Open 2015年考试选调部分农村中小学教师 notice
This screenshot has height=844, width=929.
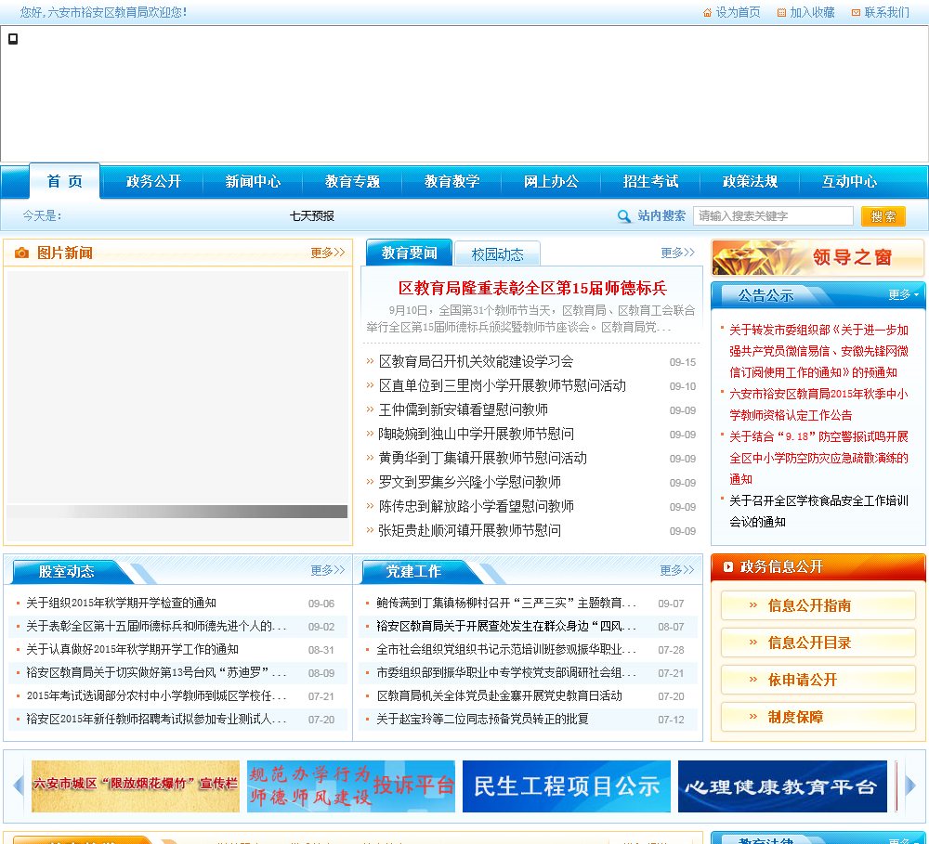click(x=156, y=696)
